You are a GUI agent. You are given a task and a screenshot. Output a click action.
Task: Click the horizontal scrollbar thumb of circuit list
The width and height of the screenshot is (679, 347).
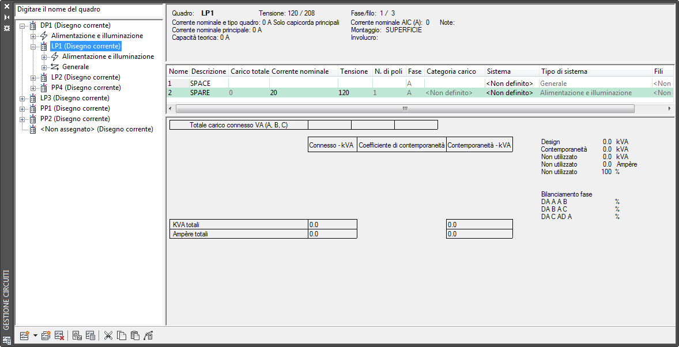coord(405,108)
